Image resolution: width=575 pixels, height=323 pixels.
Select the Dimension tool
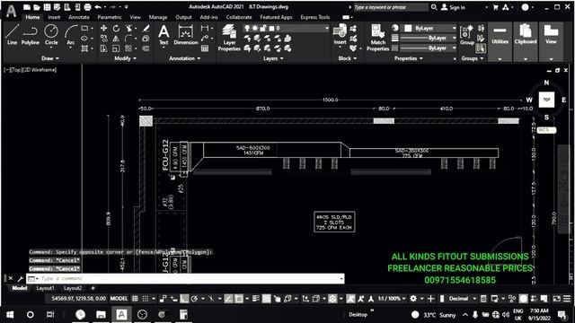(x=186, y=34)
